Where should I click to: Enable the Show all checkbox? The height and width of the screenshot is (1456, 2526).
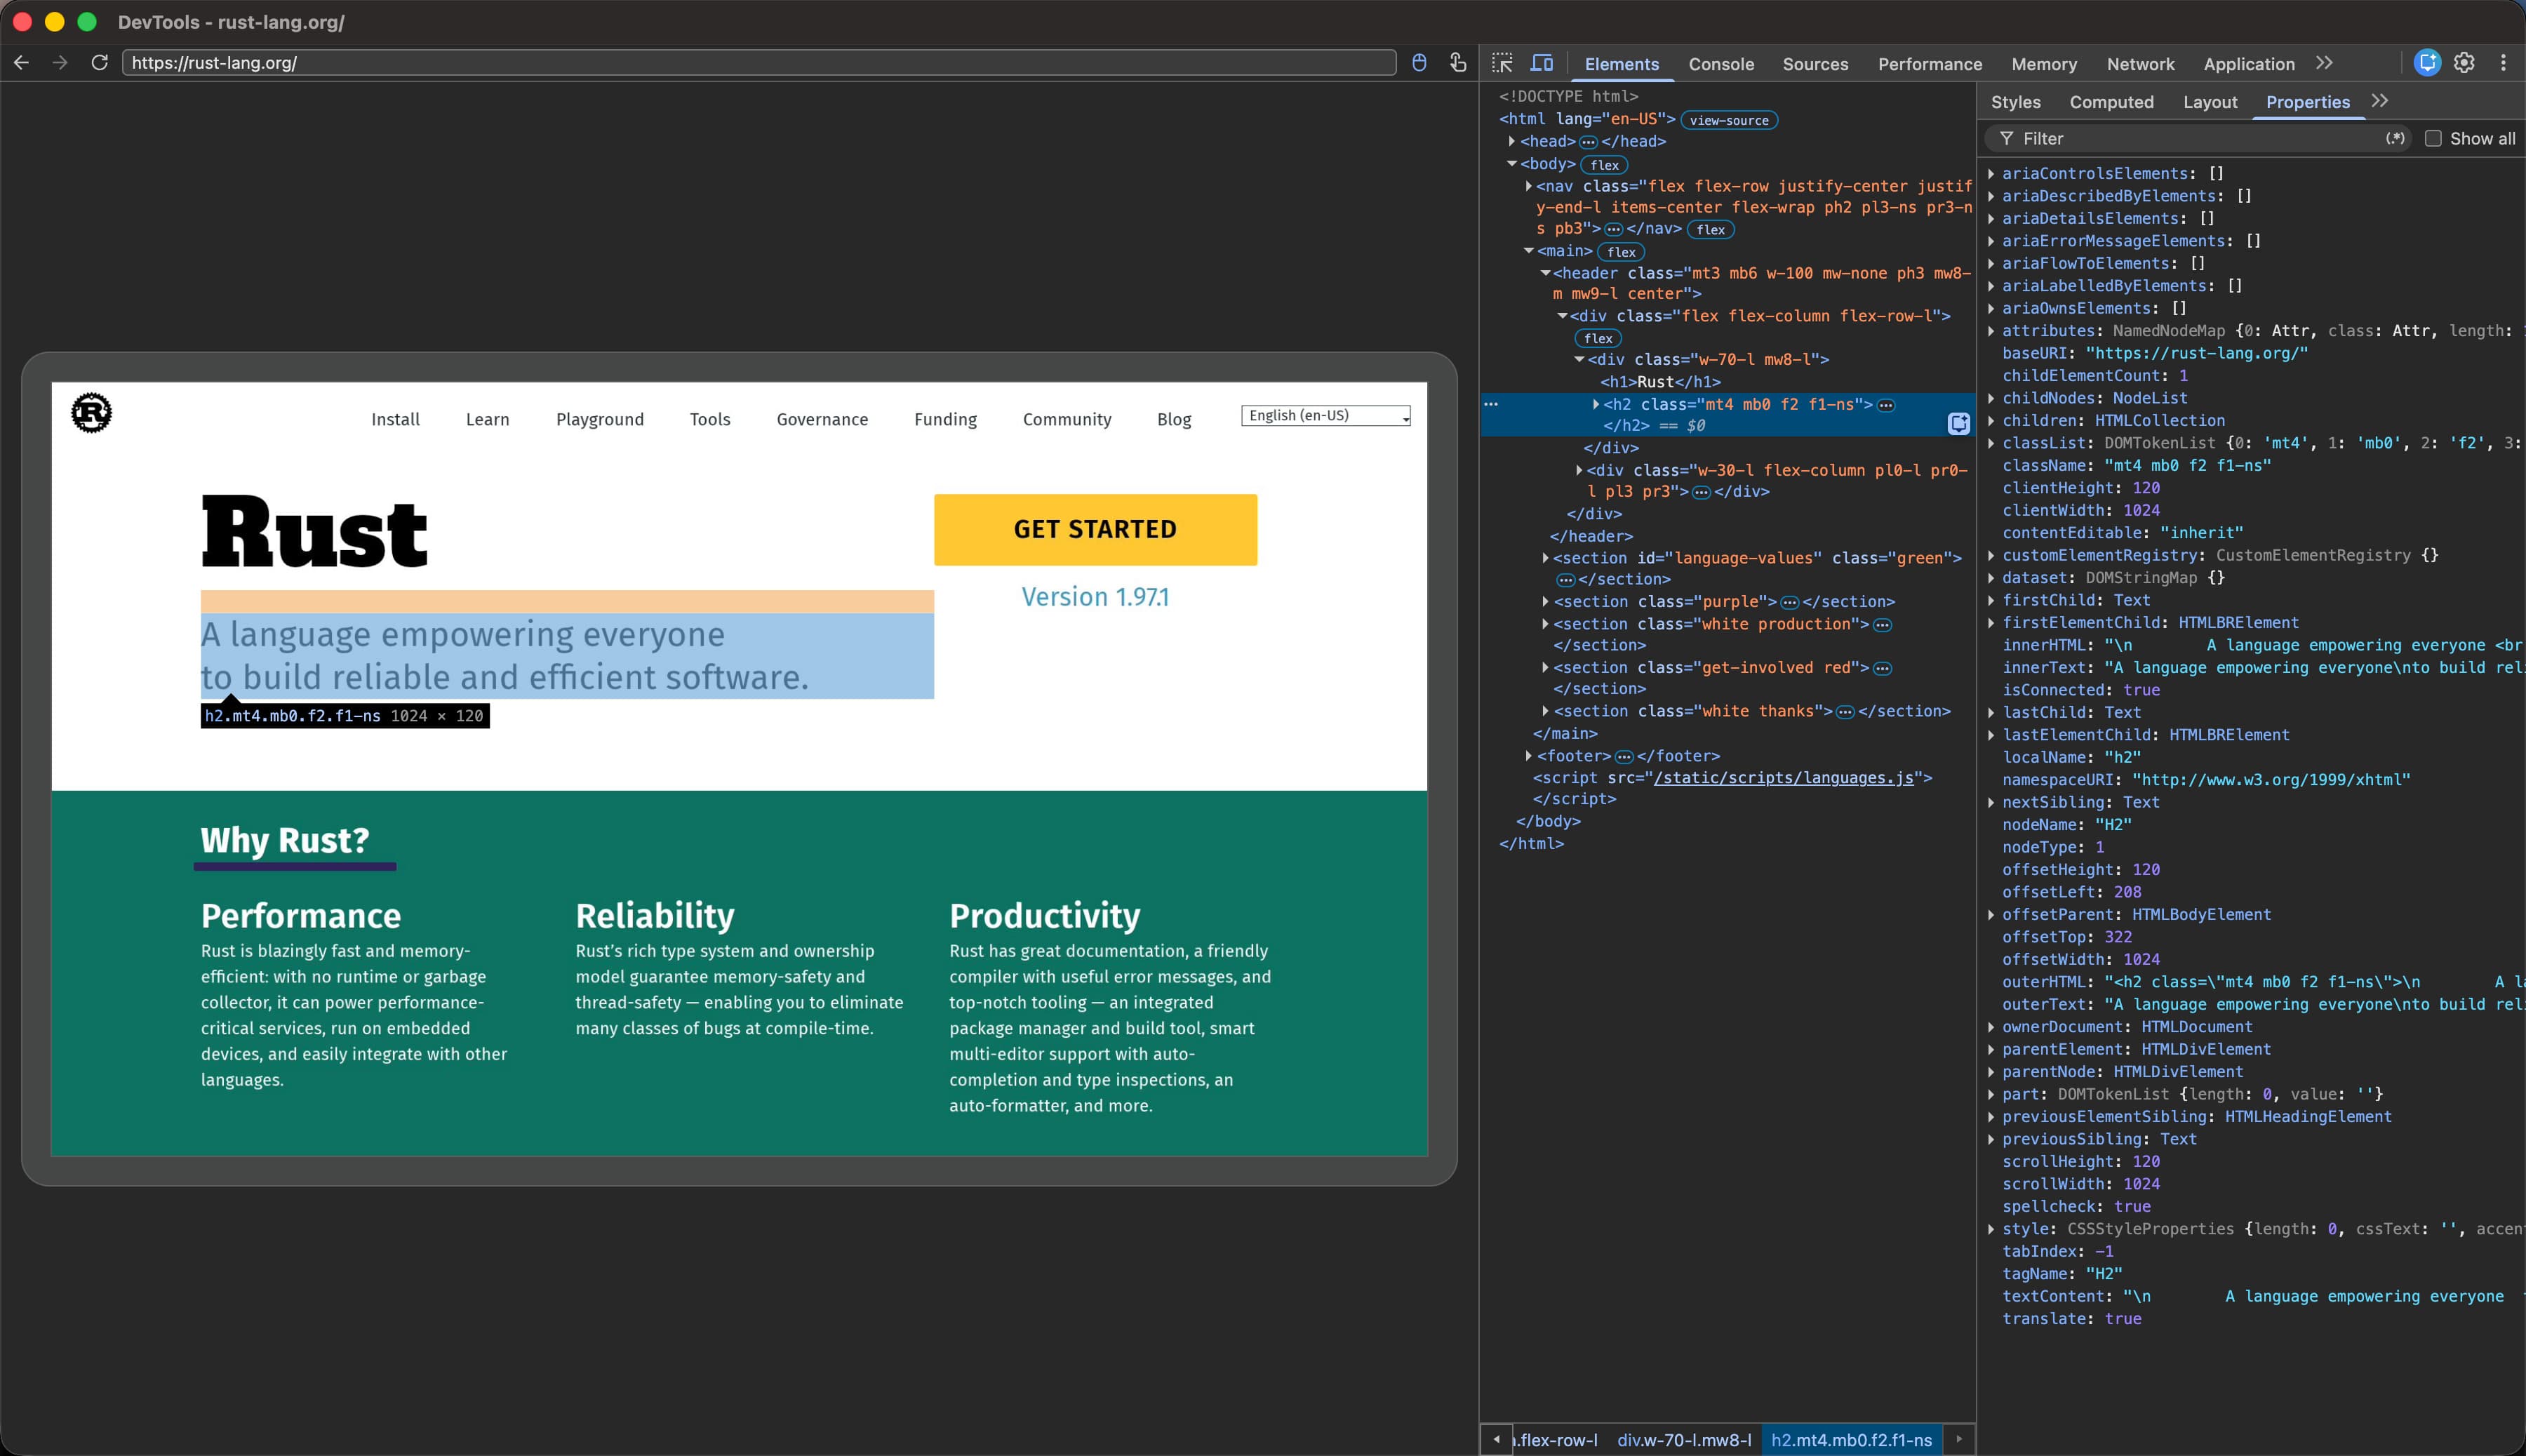pyautogui.click(x=2433, y=139)
